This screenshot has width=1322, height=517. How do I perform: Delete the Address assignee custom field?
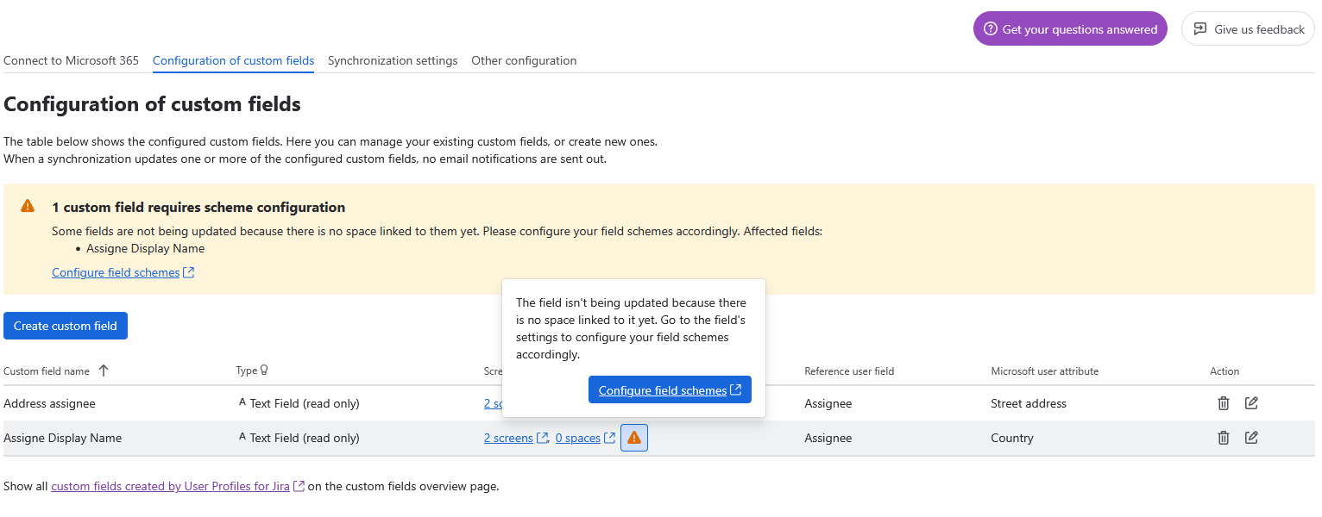point(1223,403)
